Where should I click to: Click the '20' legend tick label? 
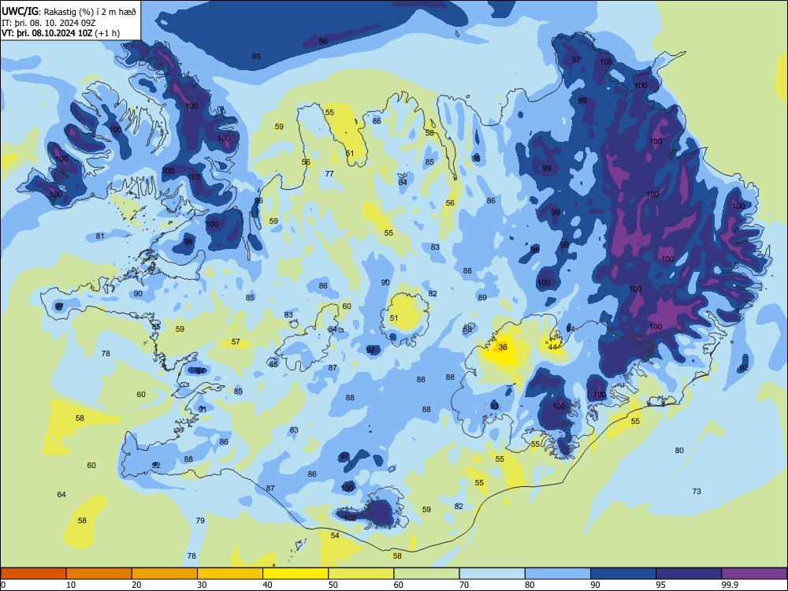[136, 585]
